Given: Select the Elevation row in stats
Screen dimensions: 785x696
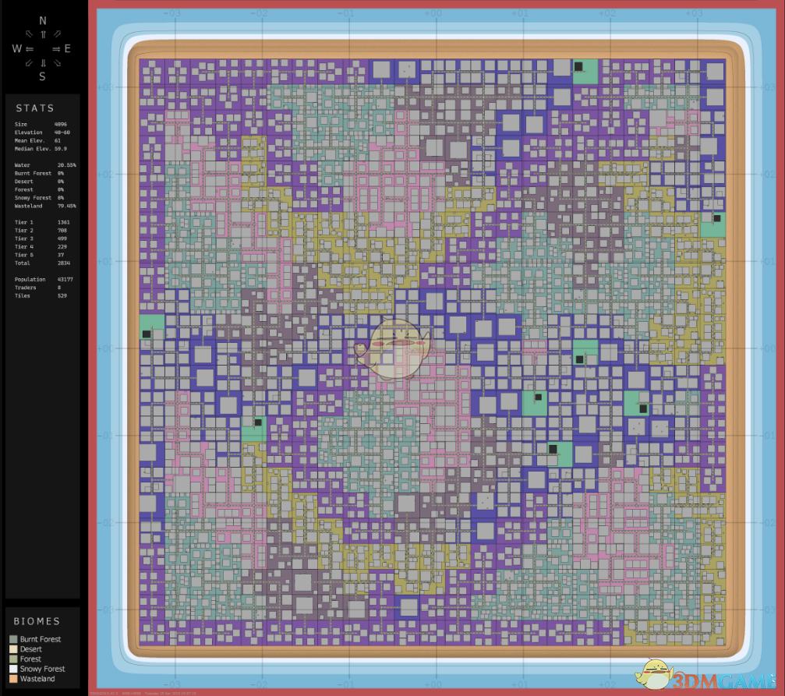Looking at the screenshot, I should (x=43, y=132).
